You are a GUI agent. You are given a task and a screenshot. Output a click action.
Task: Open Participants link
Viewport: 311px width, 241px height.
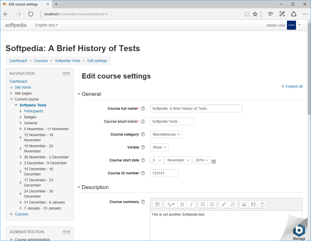(x=33, y=111)
